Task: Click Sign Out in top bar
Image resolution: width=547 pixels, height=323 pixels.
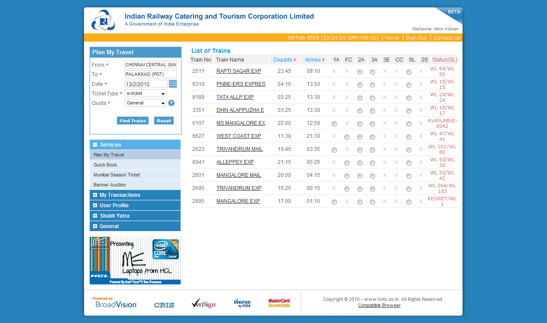Action: (x=416, y=38)
